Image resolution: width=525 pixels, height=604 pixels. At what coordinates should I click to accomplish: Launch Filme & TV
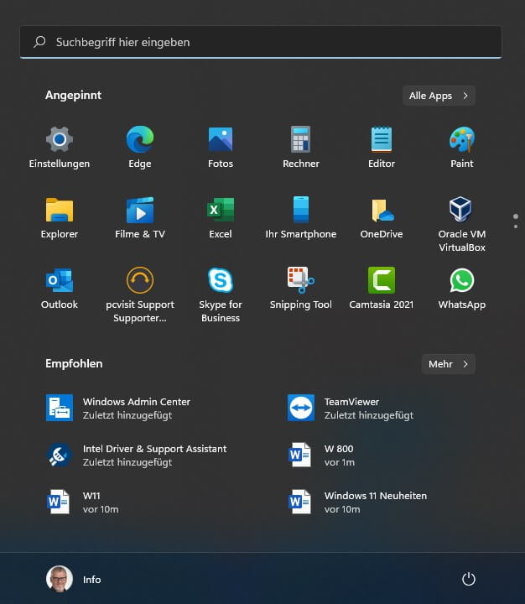(x=140, y=218)
